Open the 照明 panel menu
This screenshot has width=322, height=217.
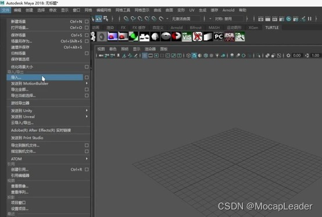coord(124,49)
